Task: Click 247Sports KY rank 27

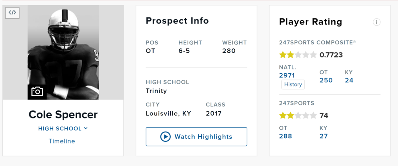Action: (x=324, y=136)
